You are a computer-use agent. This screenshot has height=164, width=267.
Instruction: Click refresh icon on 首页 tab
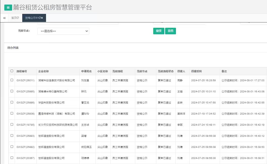tap(18, 18)
